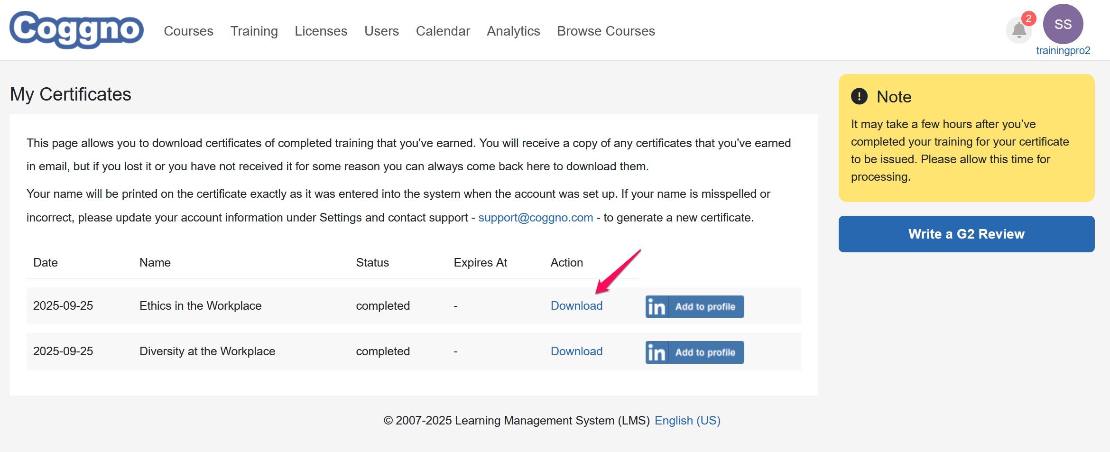This screenshot has width=1110, height=452.
Task: Download the Diversity at the Workplace certificate
Action: [x=576, y=351]
